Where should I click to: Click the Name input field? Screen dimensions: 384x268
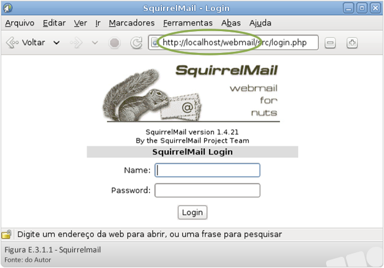207,170
